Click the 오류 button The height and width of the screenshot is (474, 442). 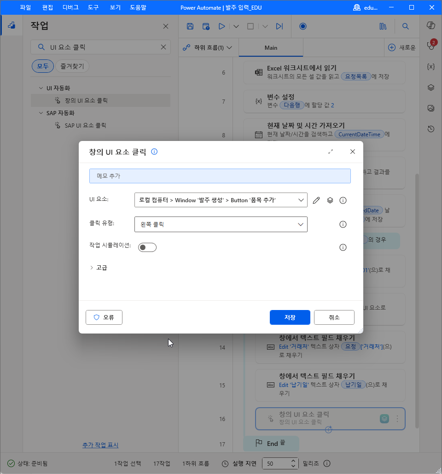pyautogui.click(x=104, y=317)
